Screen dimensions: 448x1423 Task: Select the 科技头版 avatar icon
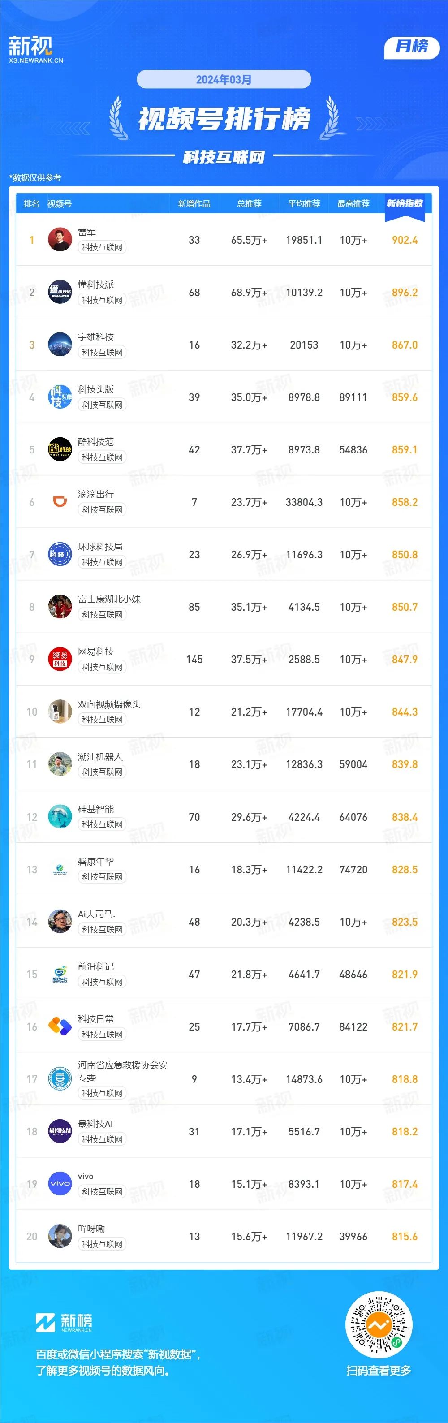(60, 397)
